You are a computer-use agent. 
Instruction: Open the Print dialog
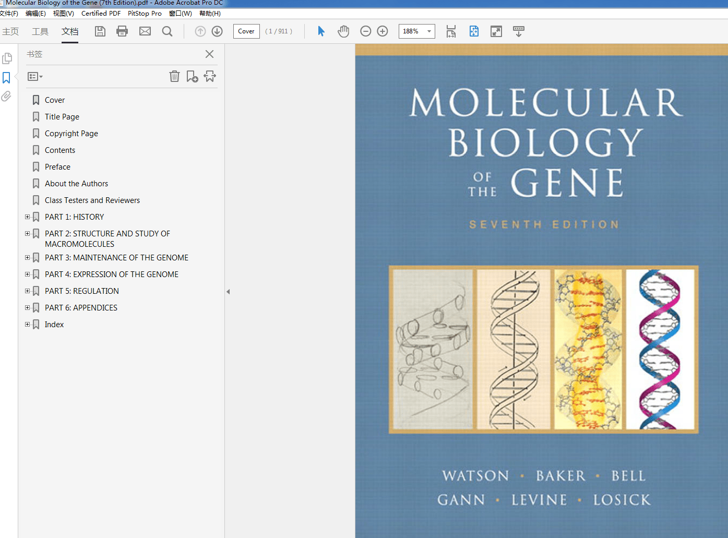point(122,31)
